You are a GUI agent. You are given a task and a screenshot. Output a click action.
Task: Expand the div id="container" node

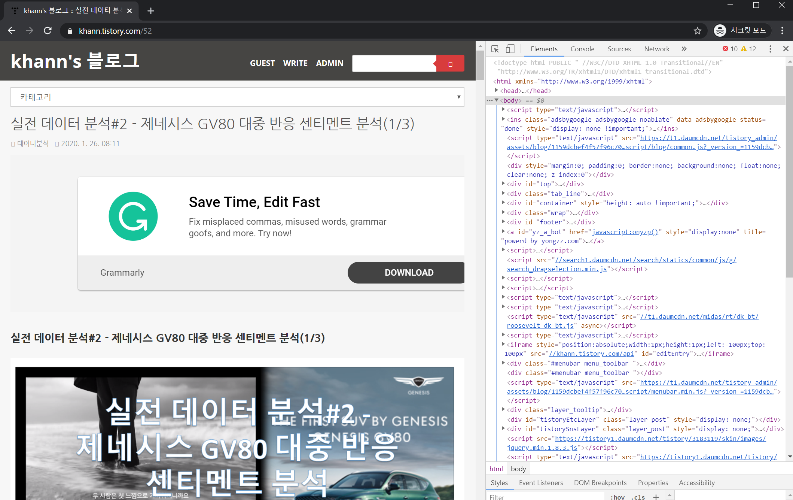[x=503, y=203]
